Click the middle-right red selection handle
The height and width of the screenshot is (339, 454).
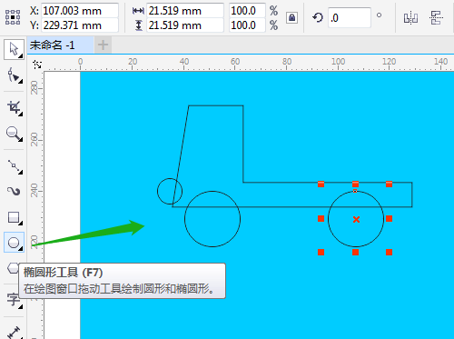(x=390, y=219)
